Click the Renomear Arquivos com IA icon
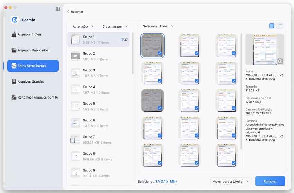294x193 pixels. [x=14, y=97]
